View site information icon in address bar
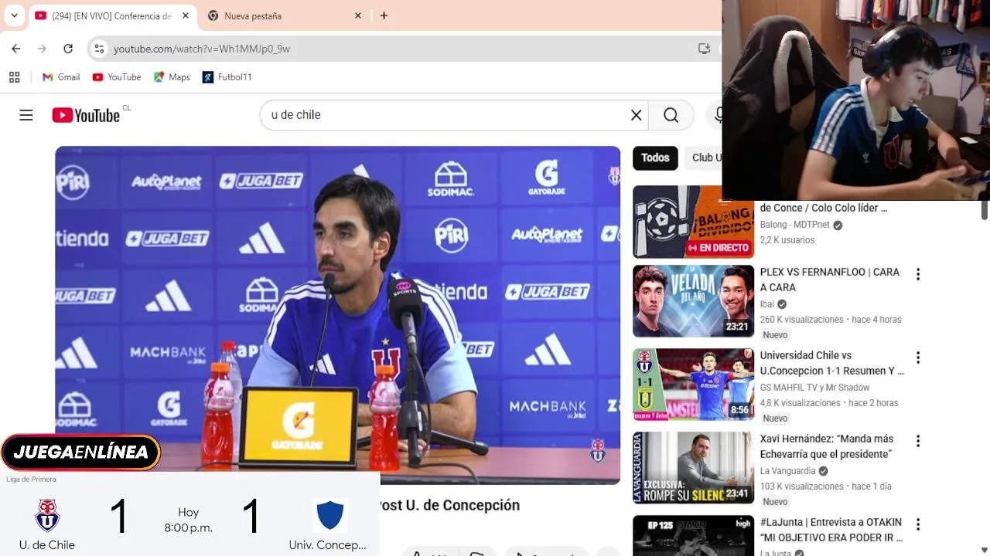 pyautogui.click(x=98, y=49)
